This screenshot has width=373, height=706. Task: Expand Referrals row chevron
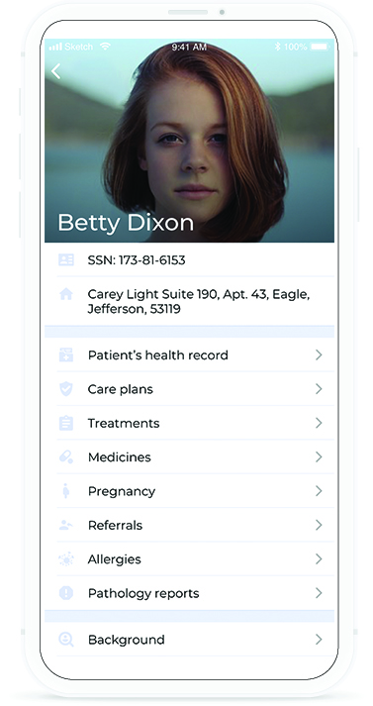click(x=319, y=525)
